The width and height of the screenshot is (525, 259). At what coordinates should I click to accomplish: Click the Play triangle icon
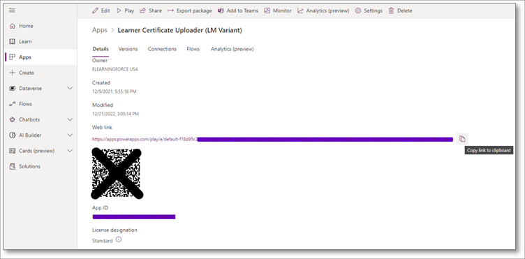tap(119, 10)
